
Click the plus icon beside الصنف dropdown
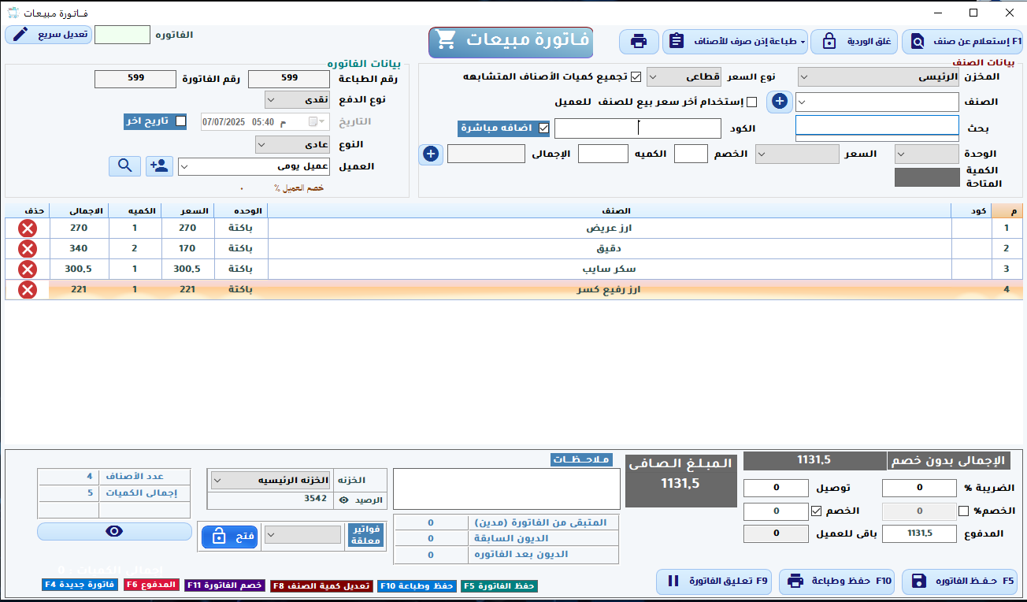[778, 102]
